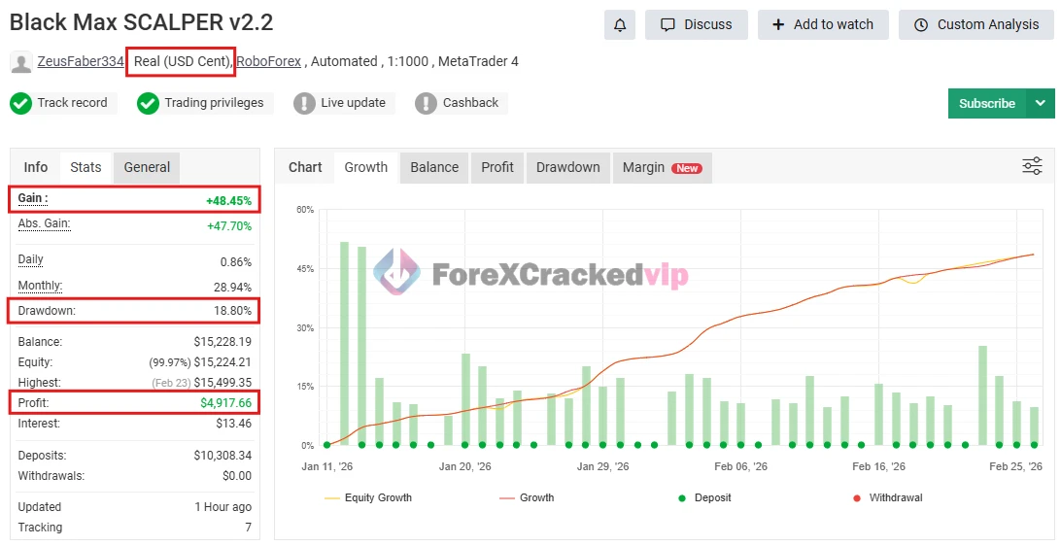The height and width of the screenshot is (546, 1061).
Task: Click the notification bell icon
Action: tap(619, 25)
